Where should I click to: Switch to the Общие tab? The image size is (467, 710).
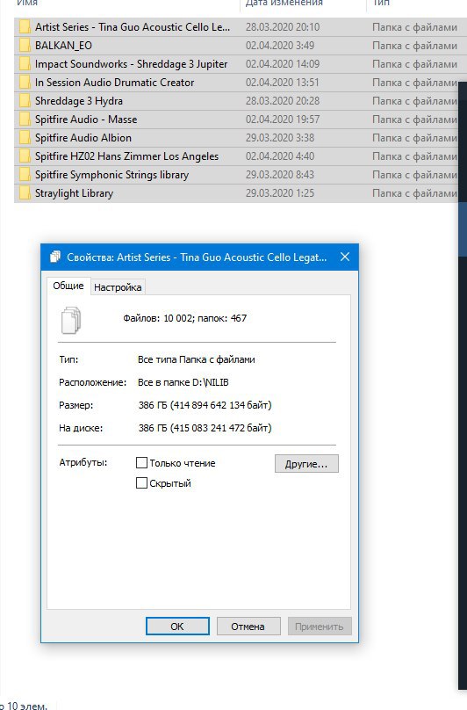[68, 286]
